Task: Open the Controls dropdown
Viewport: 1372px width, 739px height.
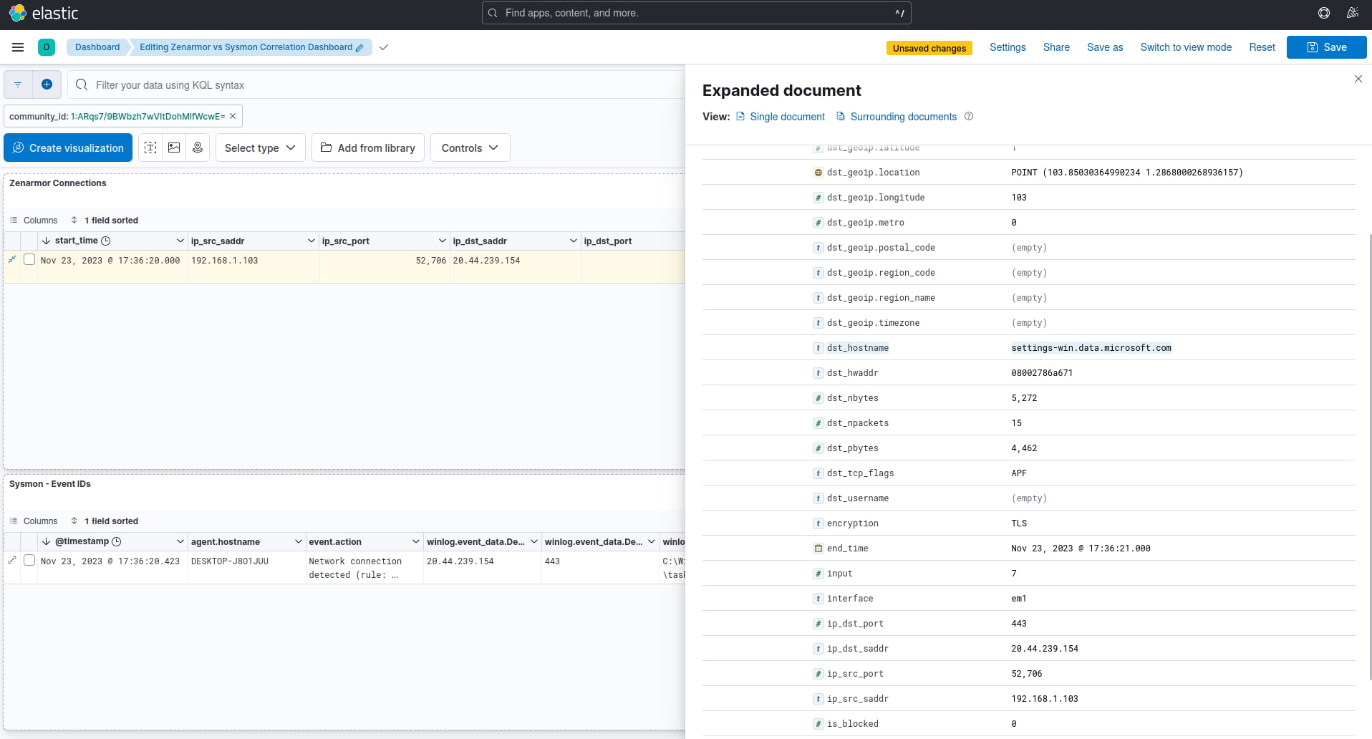Action: [470, 148]
